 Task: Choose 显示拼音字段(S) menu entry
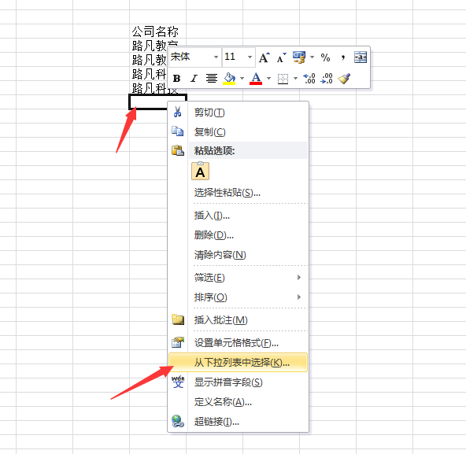pos(238,382)
